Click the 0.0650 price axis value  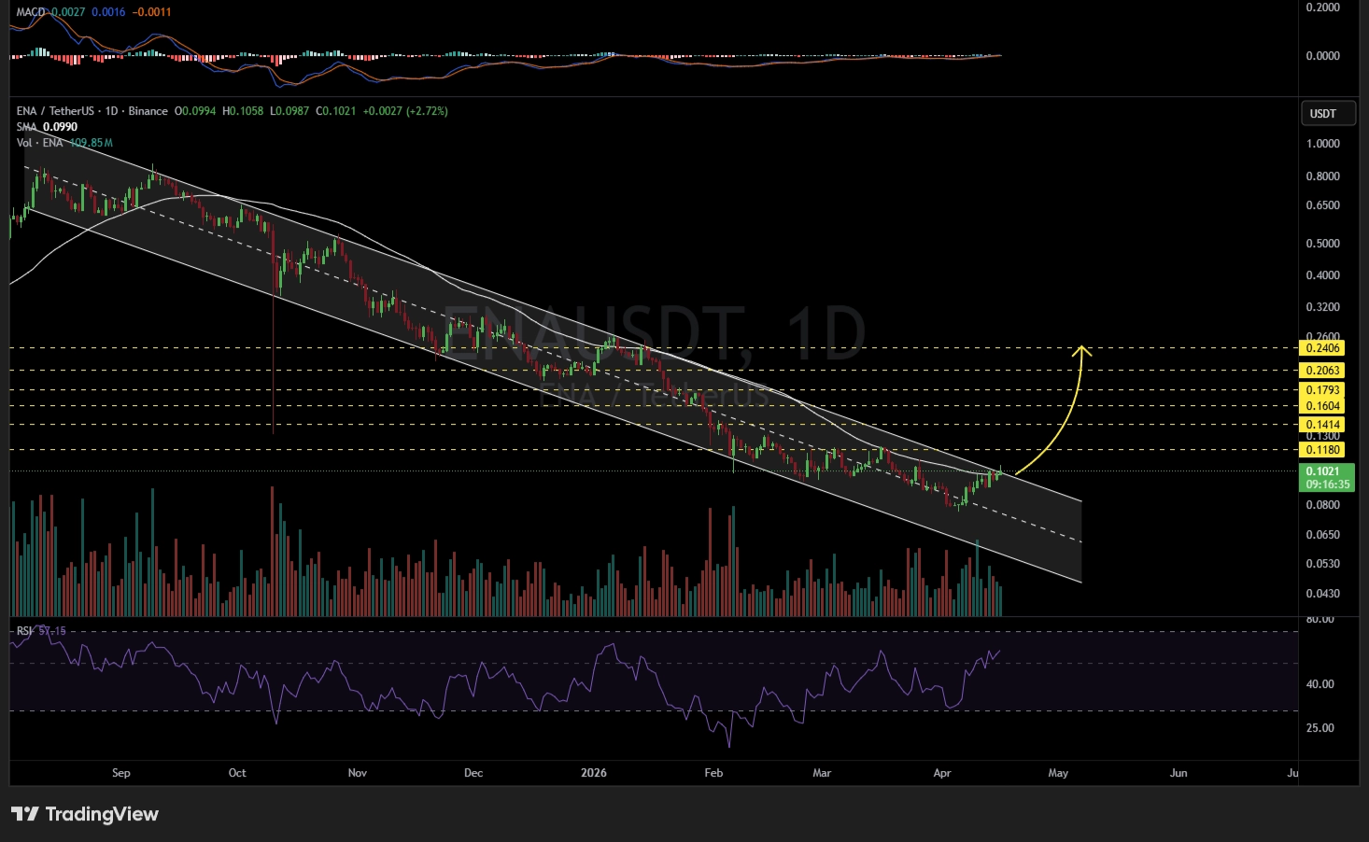pyautogui.click(x=1323, y=535)
